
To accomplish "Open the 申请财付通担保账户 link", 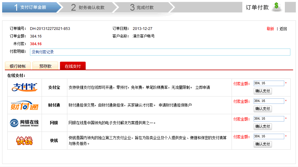I will [175, 105].
